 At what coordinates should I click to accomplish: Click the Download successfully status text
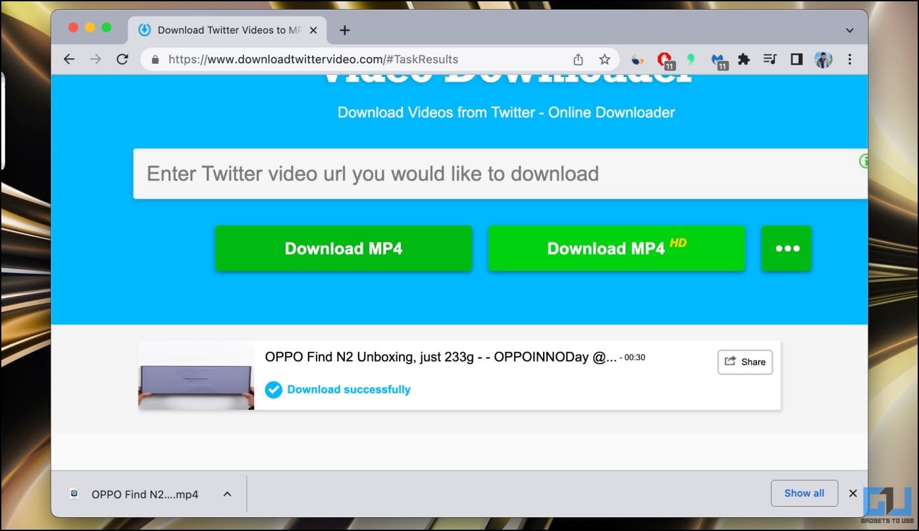[x=349, y=390]
